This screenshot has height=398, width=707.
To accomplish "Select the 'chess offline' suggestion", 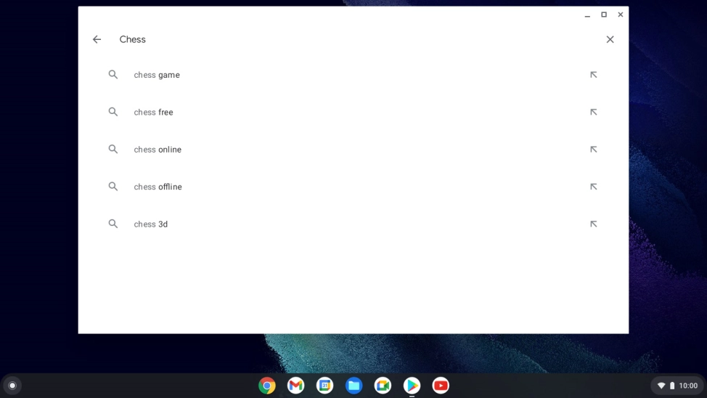I will (x=353, y=187).
